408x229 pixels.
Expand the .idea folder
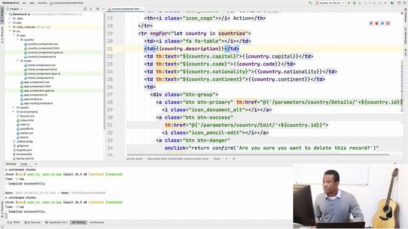tap(10, 18)
